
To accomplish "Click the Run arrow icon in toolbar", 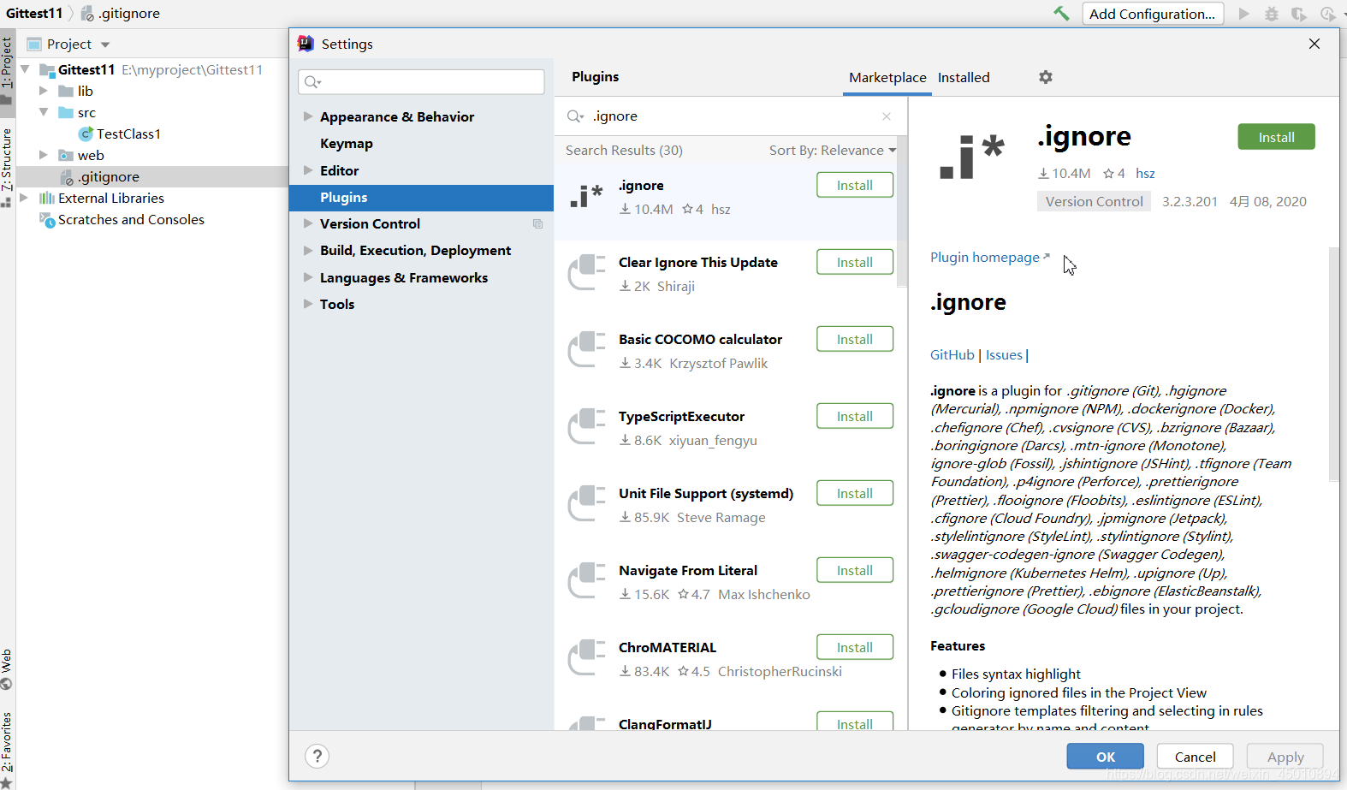I will (1244, 14).
